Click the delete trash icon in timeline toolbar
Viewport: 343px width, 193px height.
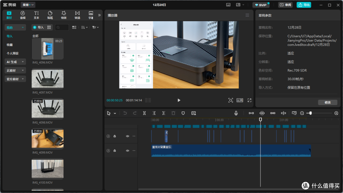point(173,113)
